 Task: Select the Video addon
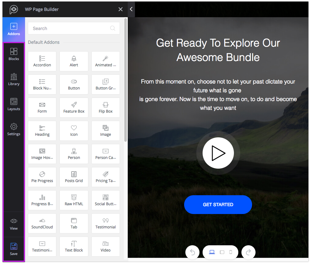(x=106, y=247)
